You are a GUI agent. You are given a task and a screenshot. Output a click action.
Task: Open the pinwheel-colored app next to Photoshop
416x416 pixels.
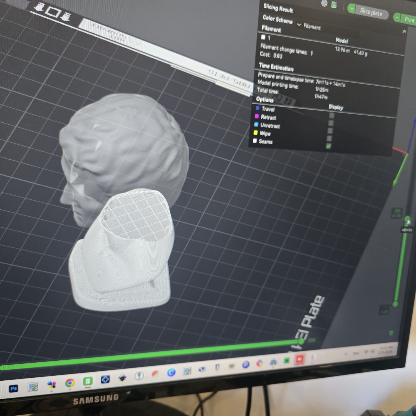click(52, 385)
